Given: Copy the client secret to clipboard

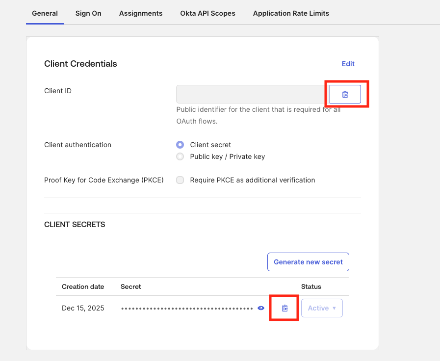Looking at the screenshot, I should pos(284,308).
